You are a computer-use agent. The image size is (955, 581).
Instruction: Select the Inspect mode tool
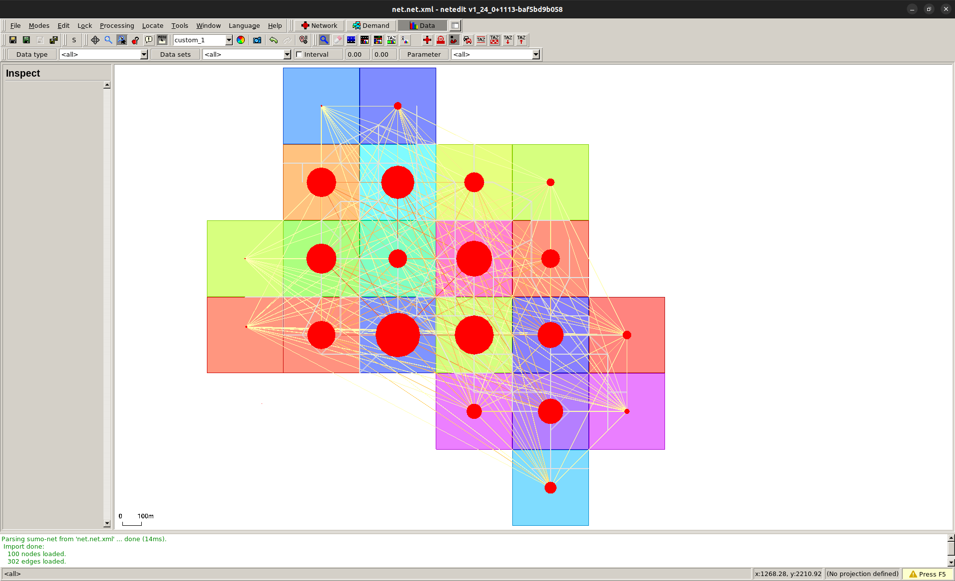[324, 40]
